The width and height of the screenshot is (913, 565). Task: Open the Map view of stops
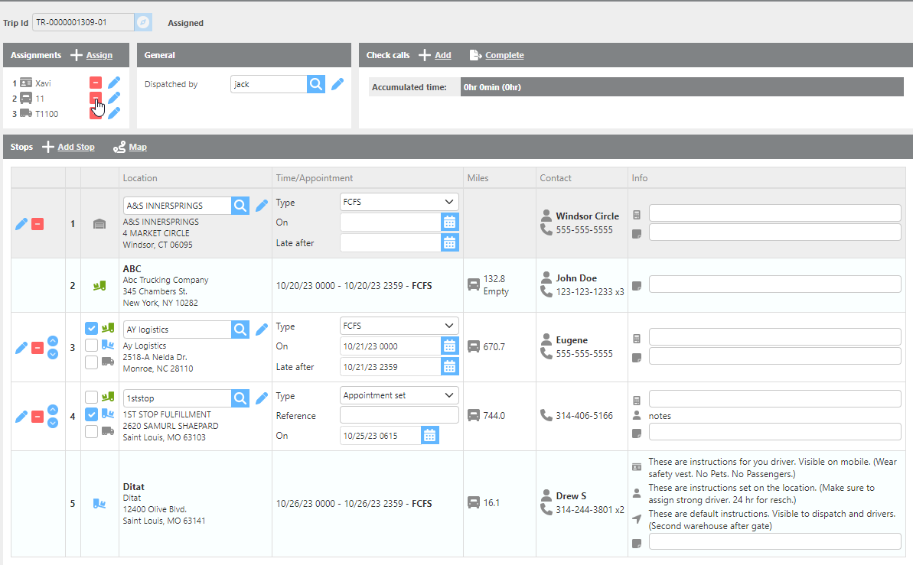point(138,147)
